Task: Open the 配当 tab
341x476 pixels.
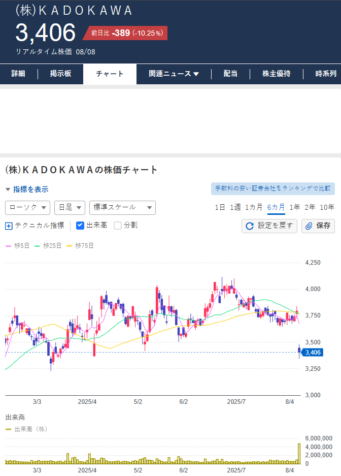Action: 230,74
